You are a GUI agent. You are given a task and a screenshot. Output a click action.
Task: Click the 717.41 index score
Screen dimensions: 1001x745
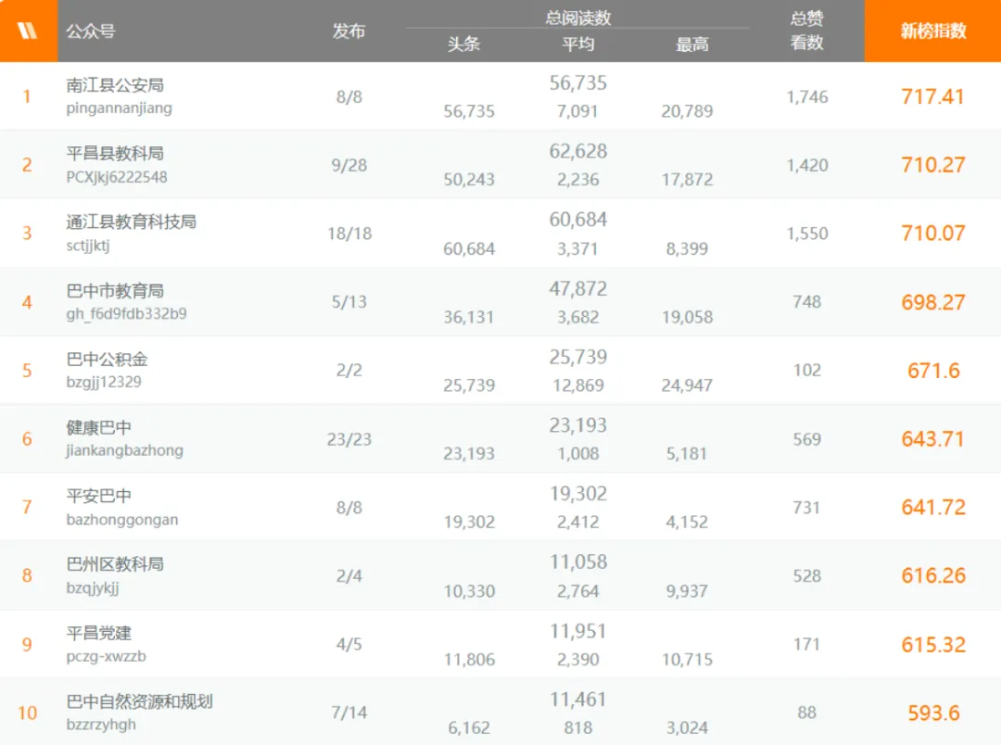pos(932,96)
